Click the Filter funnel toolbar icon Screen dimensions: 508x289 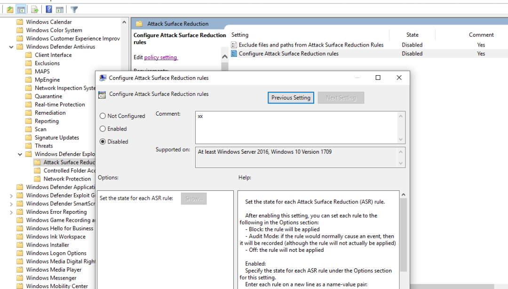click(x=74, y=9)
